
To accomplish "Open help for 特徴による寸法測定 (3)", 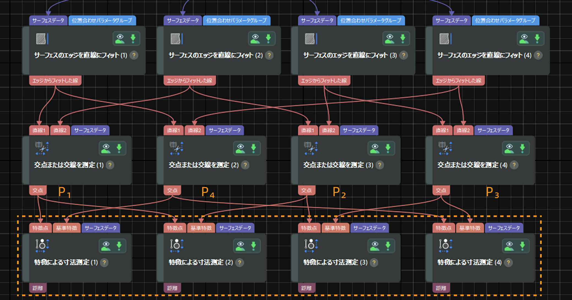I will (x=374, y=263).
